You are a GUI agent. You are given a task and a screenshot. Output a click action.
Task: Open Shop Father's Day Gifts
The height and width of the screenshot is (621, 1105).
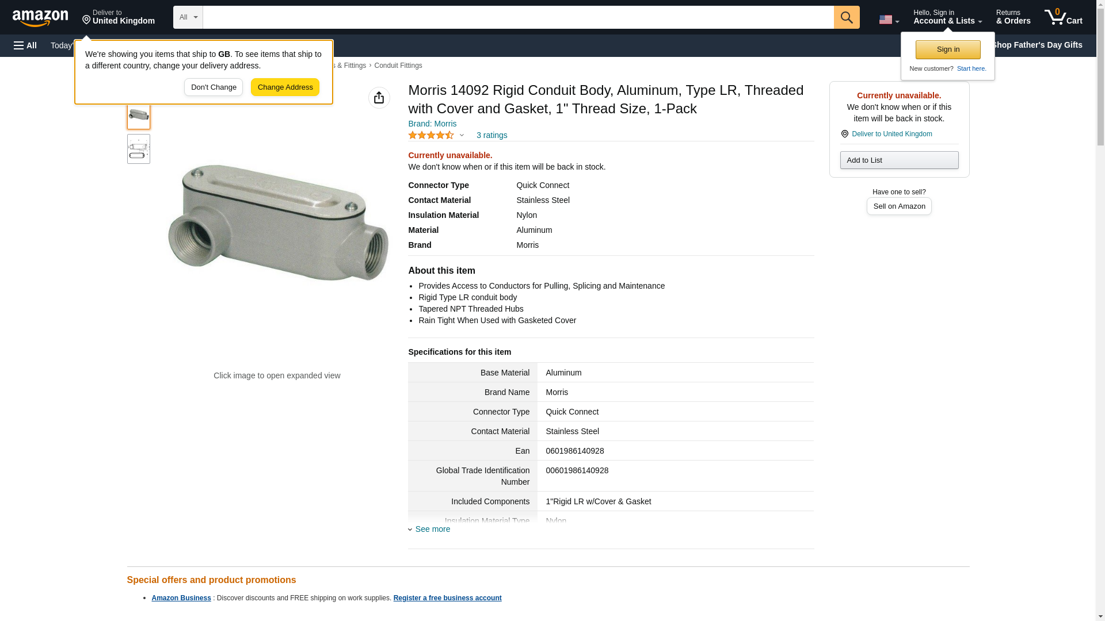point(1036,45)
